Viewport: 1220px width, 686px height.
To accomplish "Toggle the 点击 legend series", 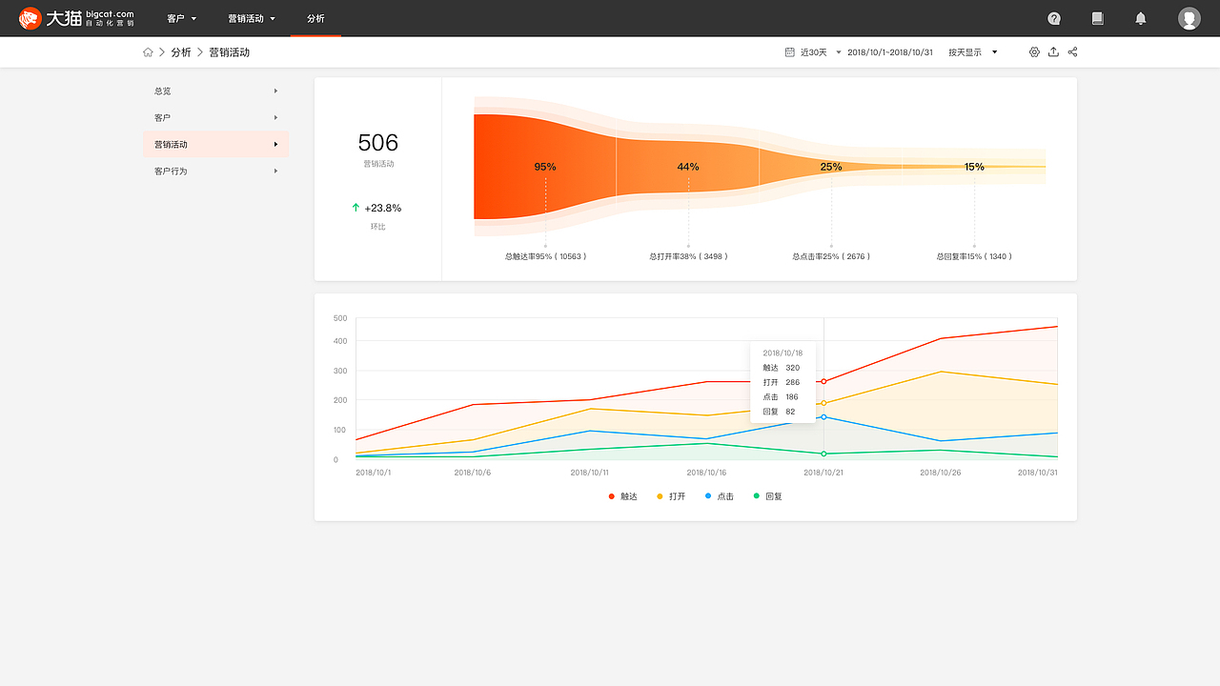I will pyautogui.click(x=720, y=496).
